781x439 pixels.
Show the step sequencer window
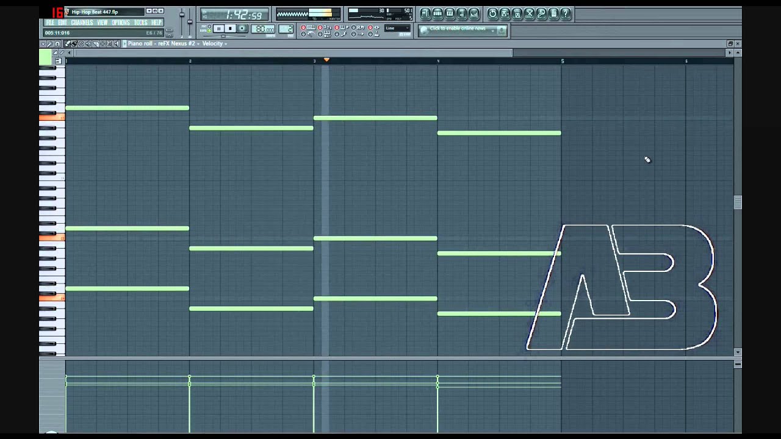(437, 13)
